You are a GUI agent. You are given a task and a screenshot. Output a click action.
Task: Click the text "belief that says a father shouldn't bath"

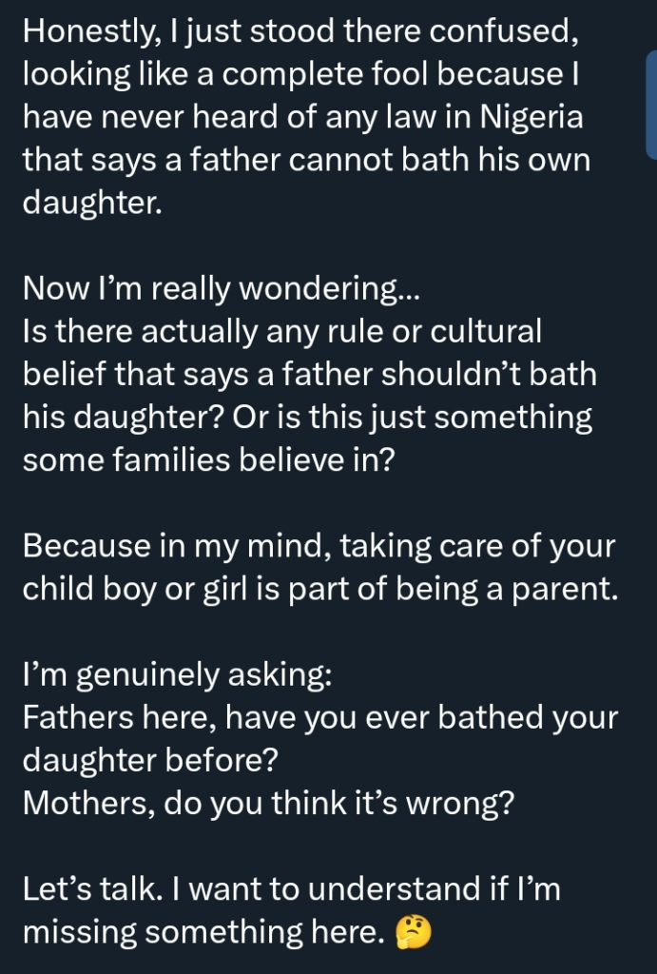pyautogui.click(x=310, y=375)
